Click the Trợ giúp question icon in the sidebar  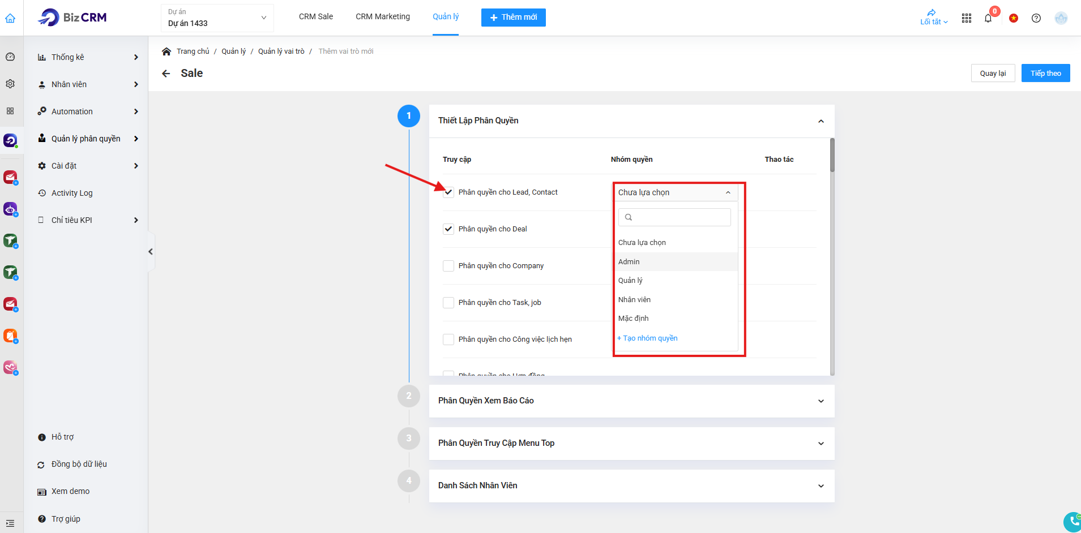pyautogui.click(x=42, y=519)
